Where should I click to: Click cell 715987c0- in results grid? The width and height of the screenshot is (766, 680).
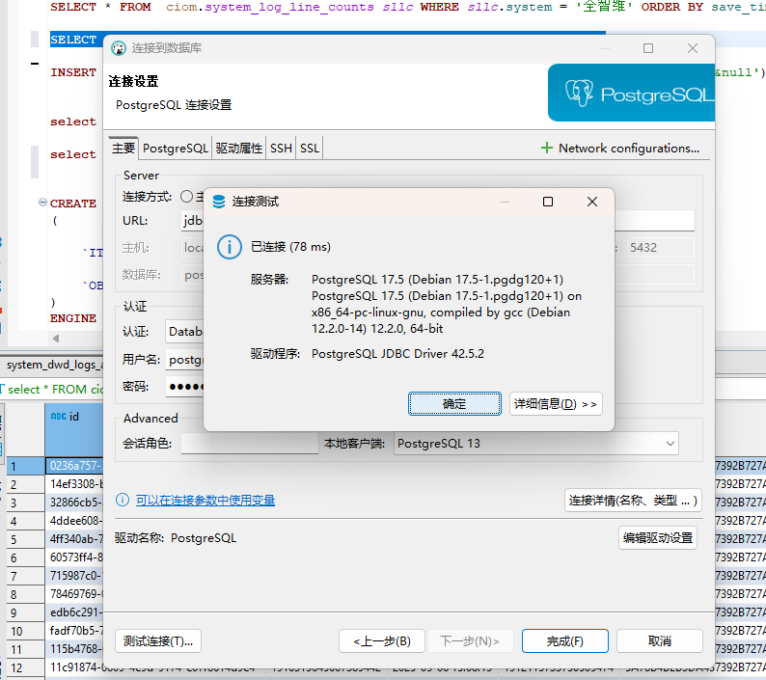tap(74, 576)
